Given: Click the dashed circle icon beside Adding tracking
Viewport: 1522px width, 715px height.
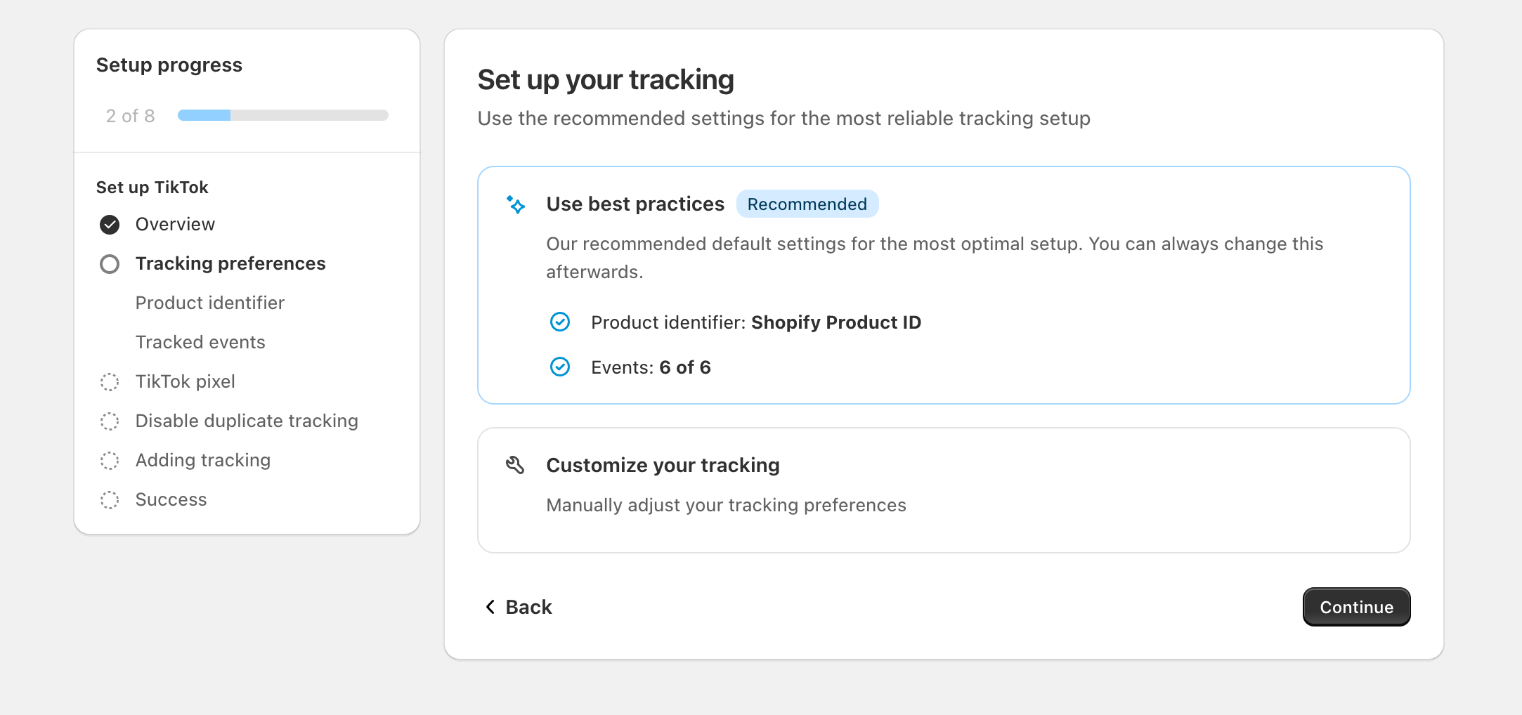Looking at the screenshot, I should pyautogui.click(x=110, y=461).
